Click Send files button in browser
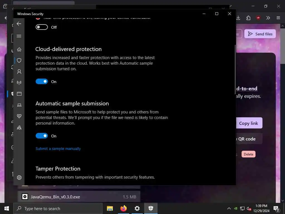Image resolution: width=285 pixels, height=214 pixels. [260, 34]
